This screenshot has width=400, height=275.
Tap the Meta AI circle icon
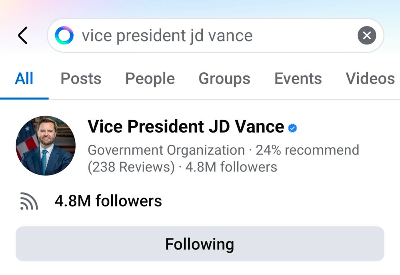pyautogui.click(x=64, y=36)
